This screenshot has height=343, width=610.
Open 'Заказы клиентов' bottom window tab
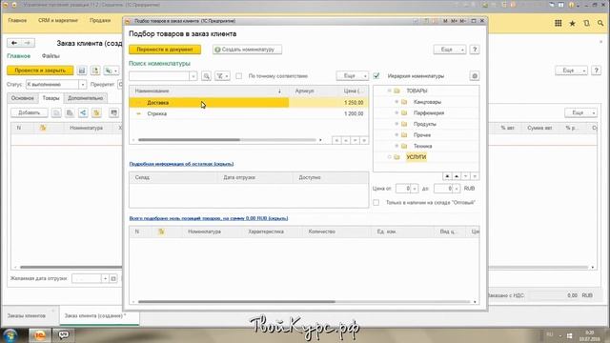click(27, 315)
